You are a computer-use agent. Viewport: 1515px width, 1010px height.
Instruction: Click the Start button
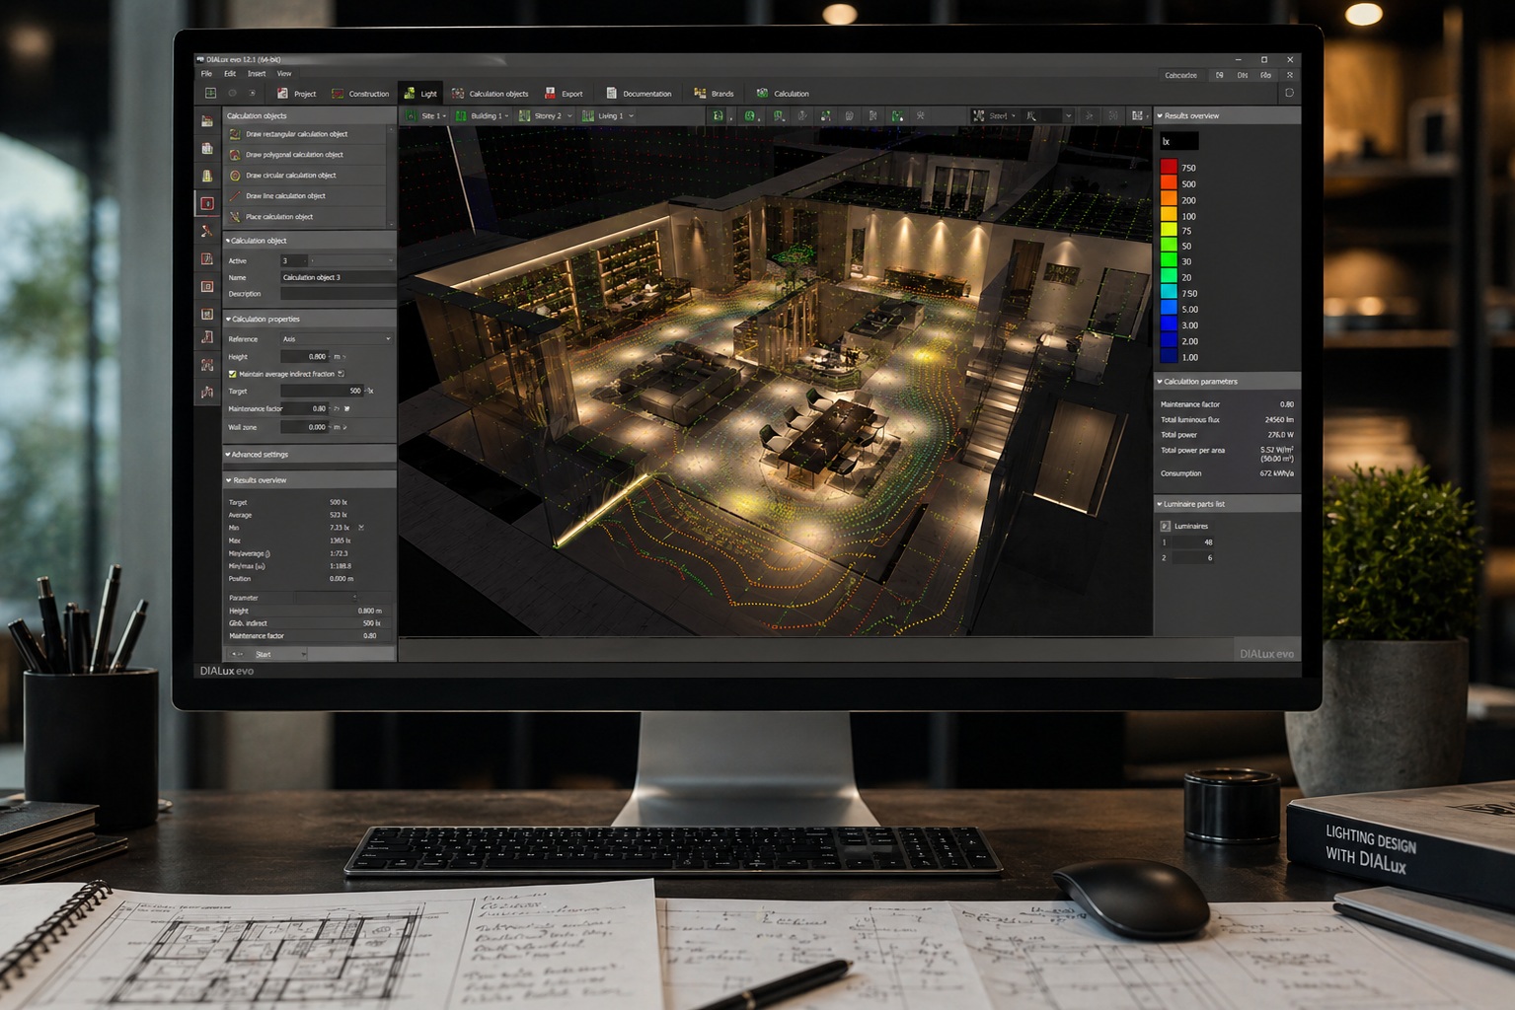pyautogui.click(x=267, y=654)
